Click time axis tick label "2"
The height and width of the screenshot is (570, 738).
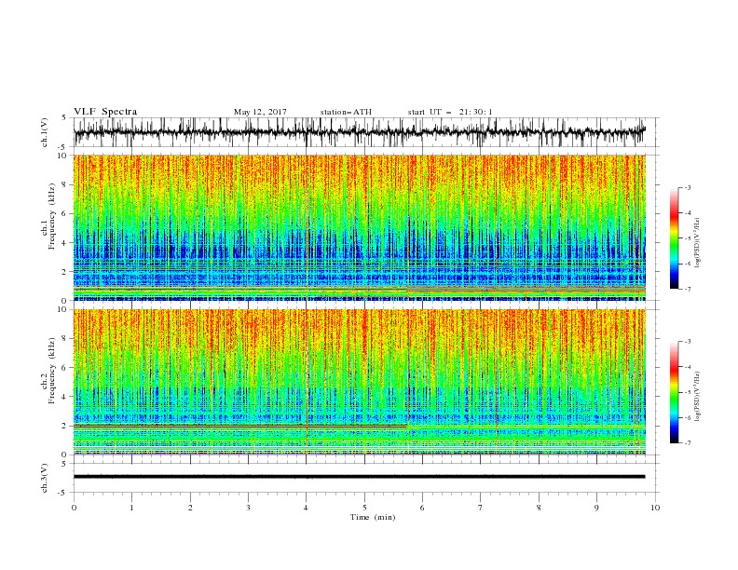[190, 508]
